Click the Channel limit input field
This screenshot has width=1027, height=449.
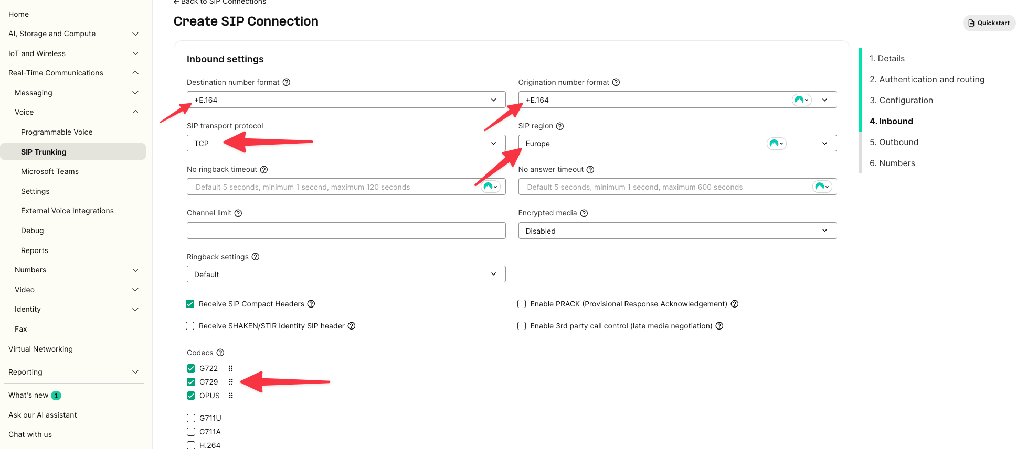click(346, 231)
